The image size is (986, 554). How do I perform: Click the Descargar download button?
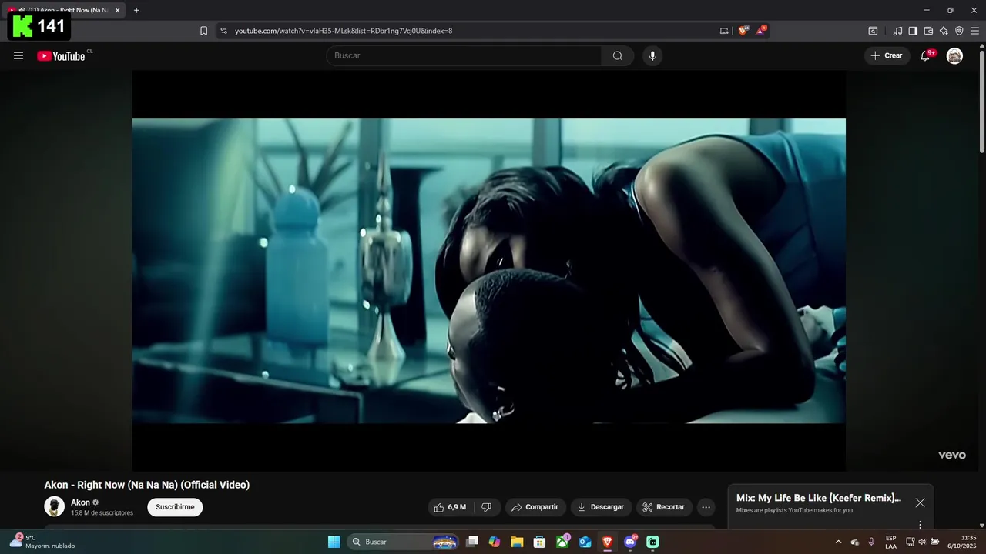tap(601, 507)
